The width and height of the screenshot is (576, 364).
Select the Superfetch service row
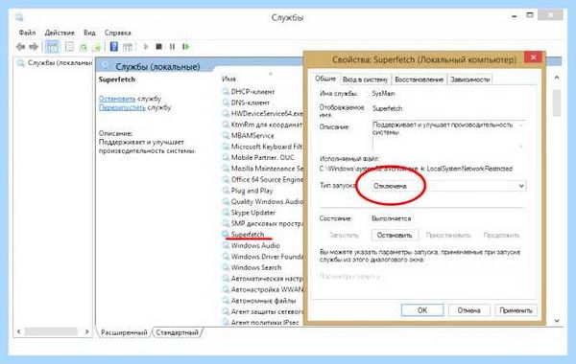pyautogui.click(x=248, y=235)
